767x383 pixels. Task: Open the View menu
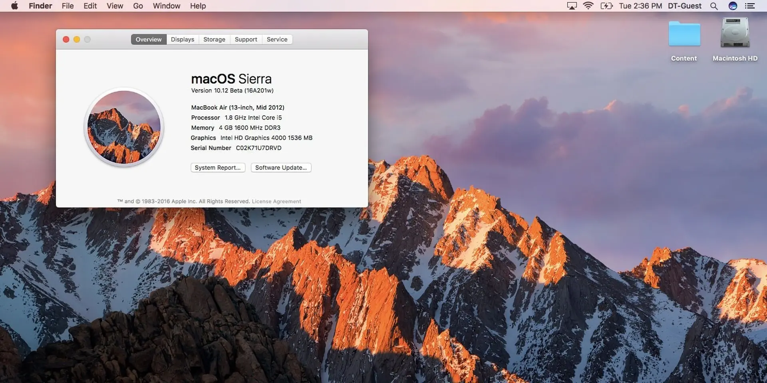click(115, 6)
